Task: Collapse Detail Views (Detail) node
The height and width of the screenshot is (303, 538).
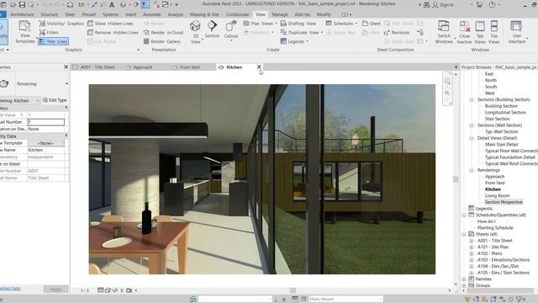Action: tap(472, 138)
